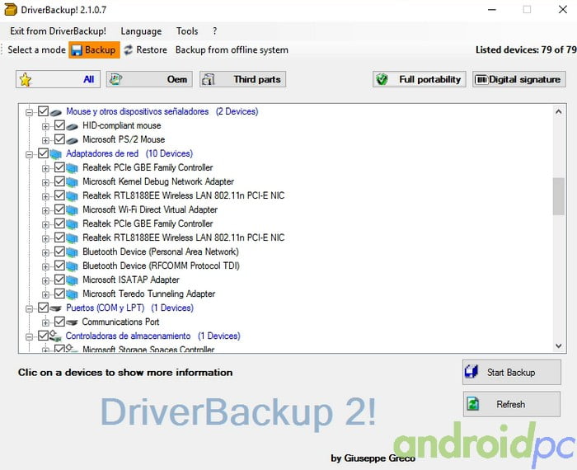Click the Microsoft Kernel Debug Network Adapter icon
This screenshot has height=470, width=577.
click(x=73, y=182)
